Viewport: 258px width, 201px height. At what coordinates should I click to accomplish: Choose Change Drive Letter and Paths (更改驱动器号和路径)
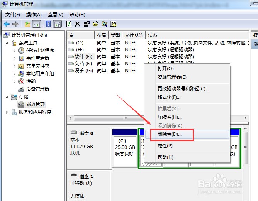187,89
